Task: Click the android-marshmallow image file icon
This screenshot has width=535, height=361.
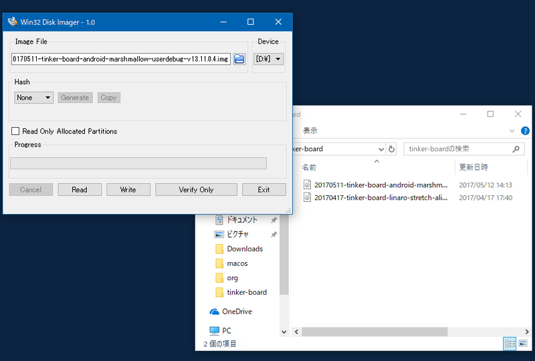Action: 307,185
